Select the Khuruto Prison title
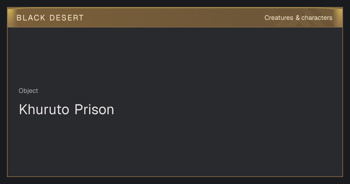Image resolution: width=350 pixels, height=184 pixels. [66, 110]
